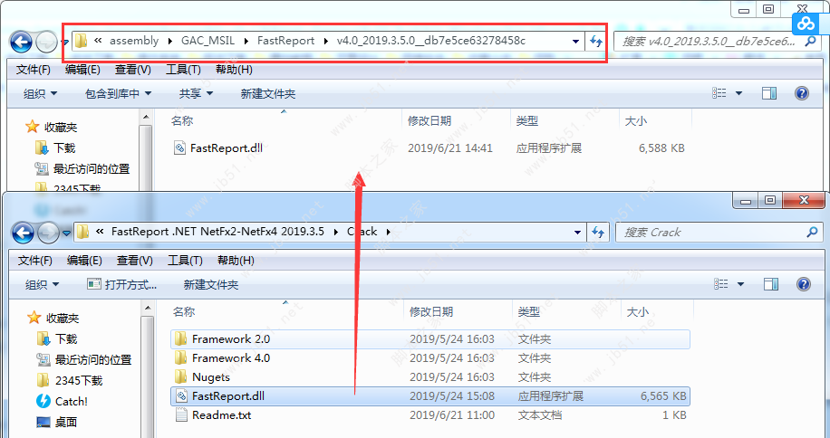830x438 pixels.
Task: Click 新建文件夹 in the Crack window
Action: [211, 284]
